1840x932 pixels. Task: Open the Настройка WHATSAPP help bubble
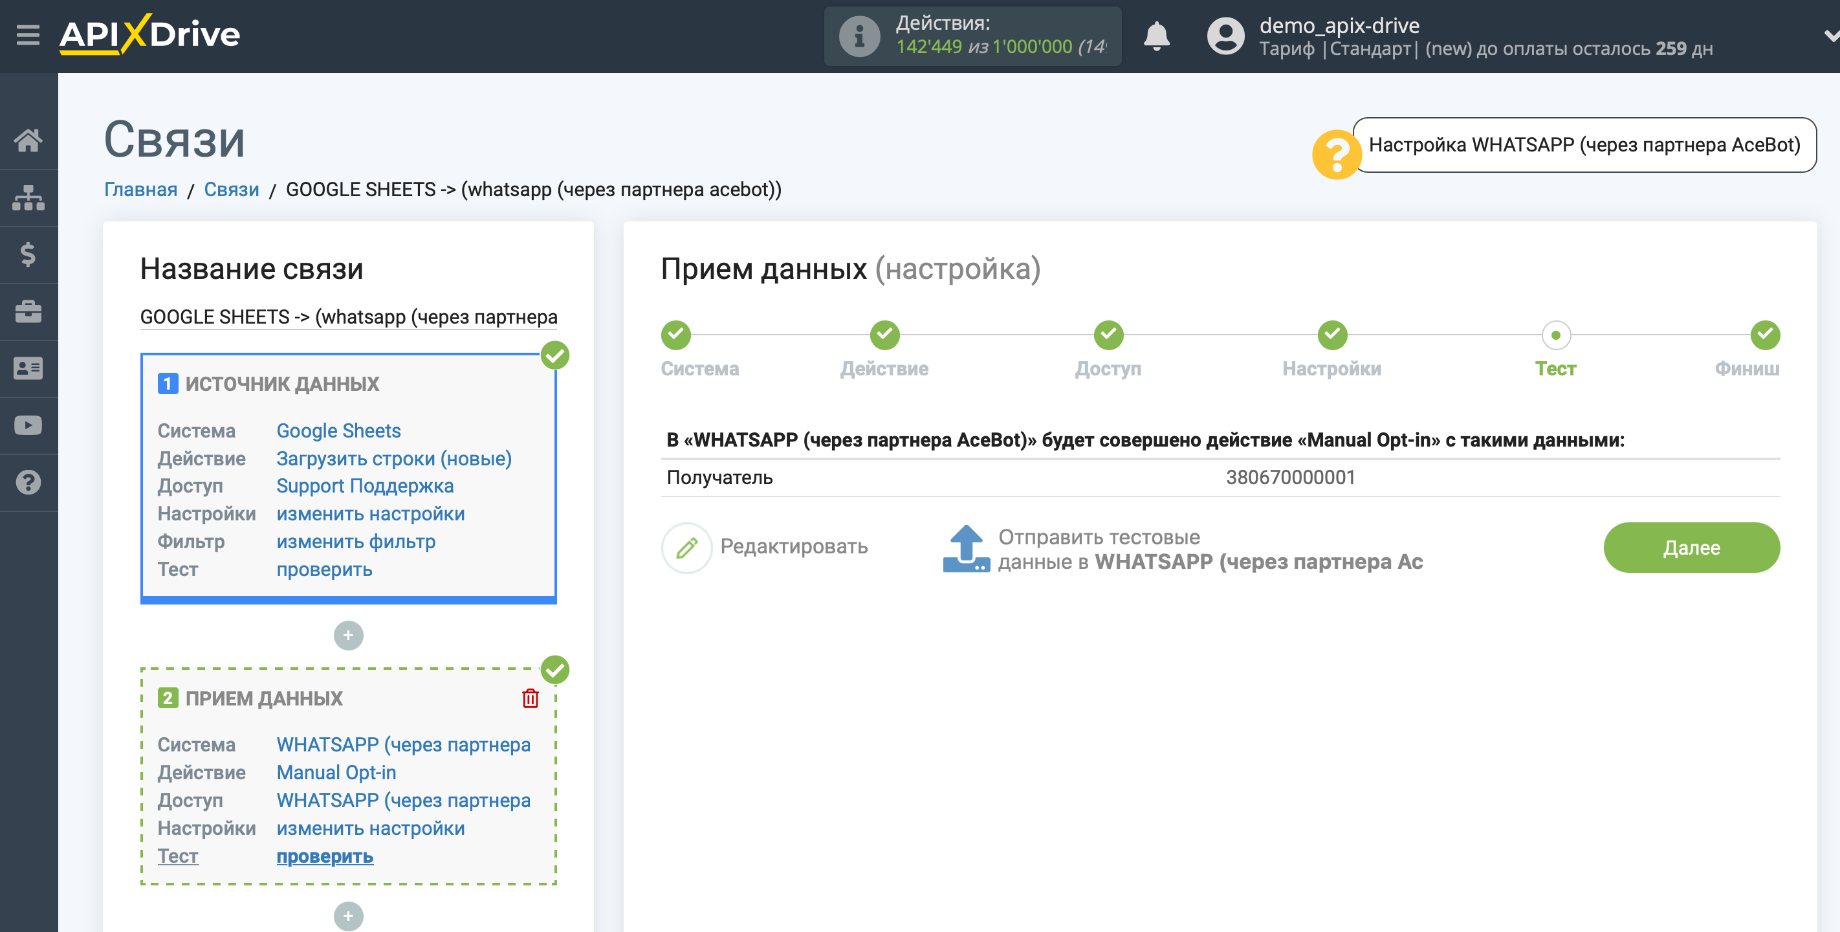pos(1584,145)
